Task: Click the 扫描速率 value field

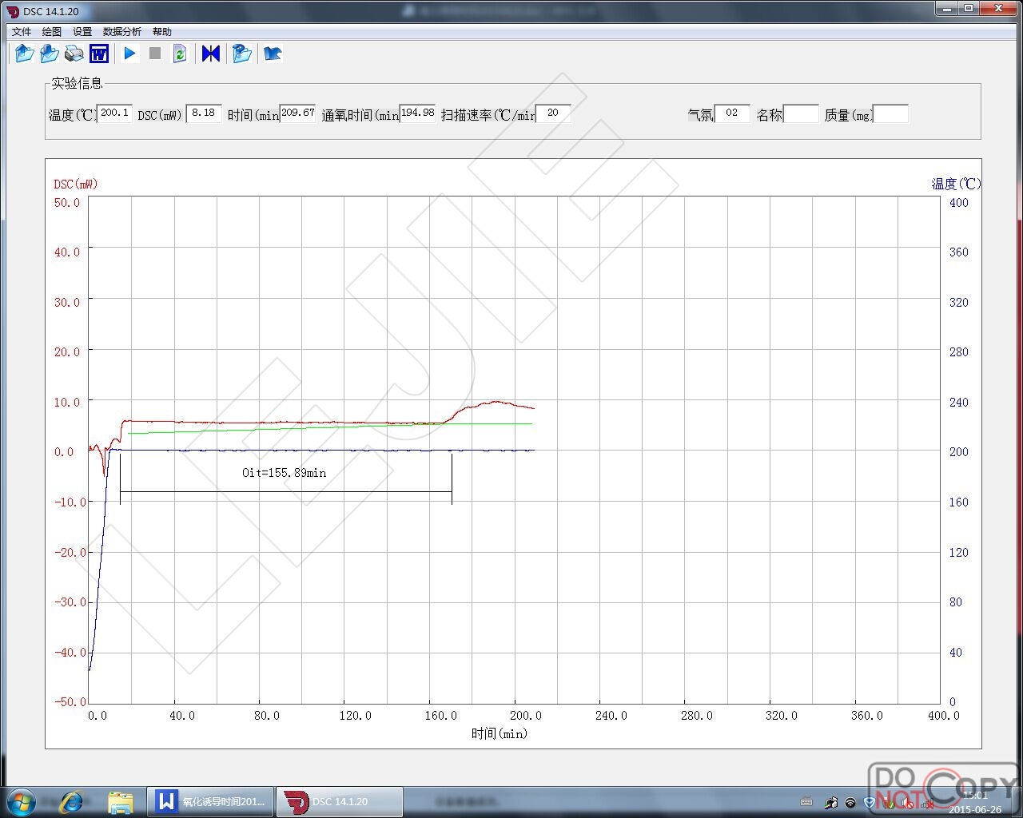Action: [x=553, y=113]
